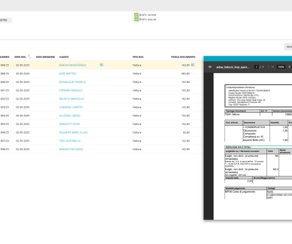
Task: Select the 192,00 total in the Graziotti Sofia row
Action: (x=186, y=124)
